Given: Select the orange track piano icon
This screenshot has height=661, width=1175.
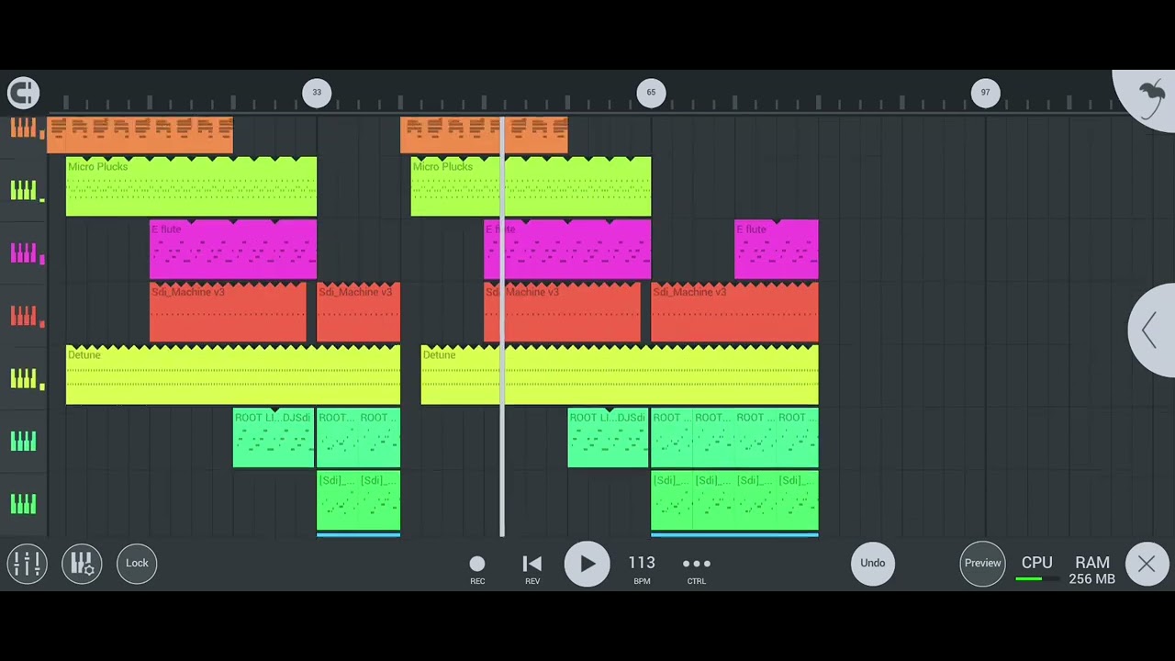Looking at the screenshot, I should tap(25, 129).
